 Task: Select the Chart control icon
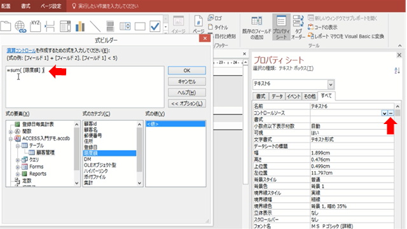[x=80, y=27]
